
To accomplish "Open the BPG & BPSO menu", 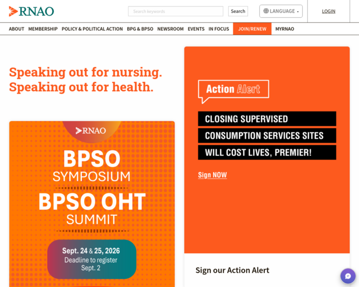I will (140, 29).
